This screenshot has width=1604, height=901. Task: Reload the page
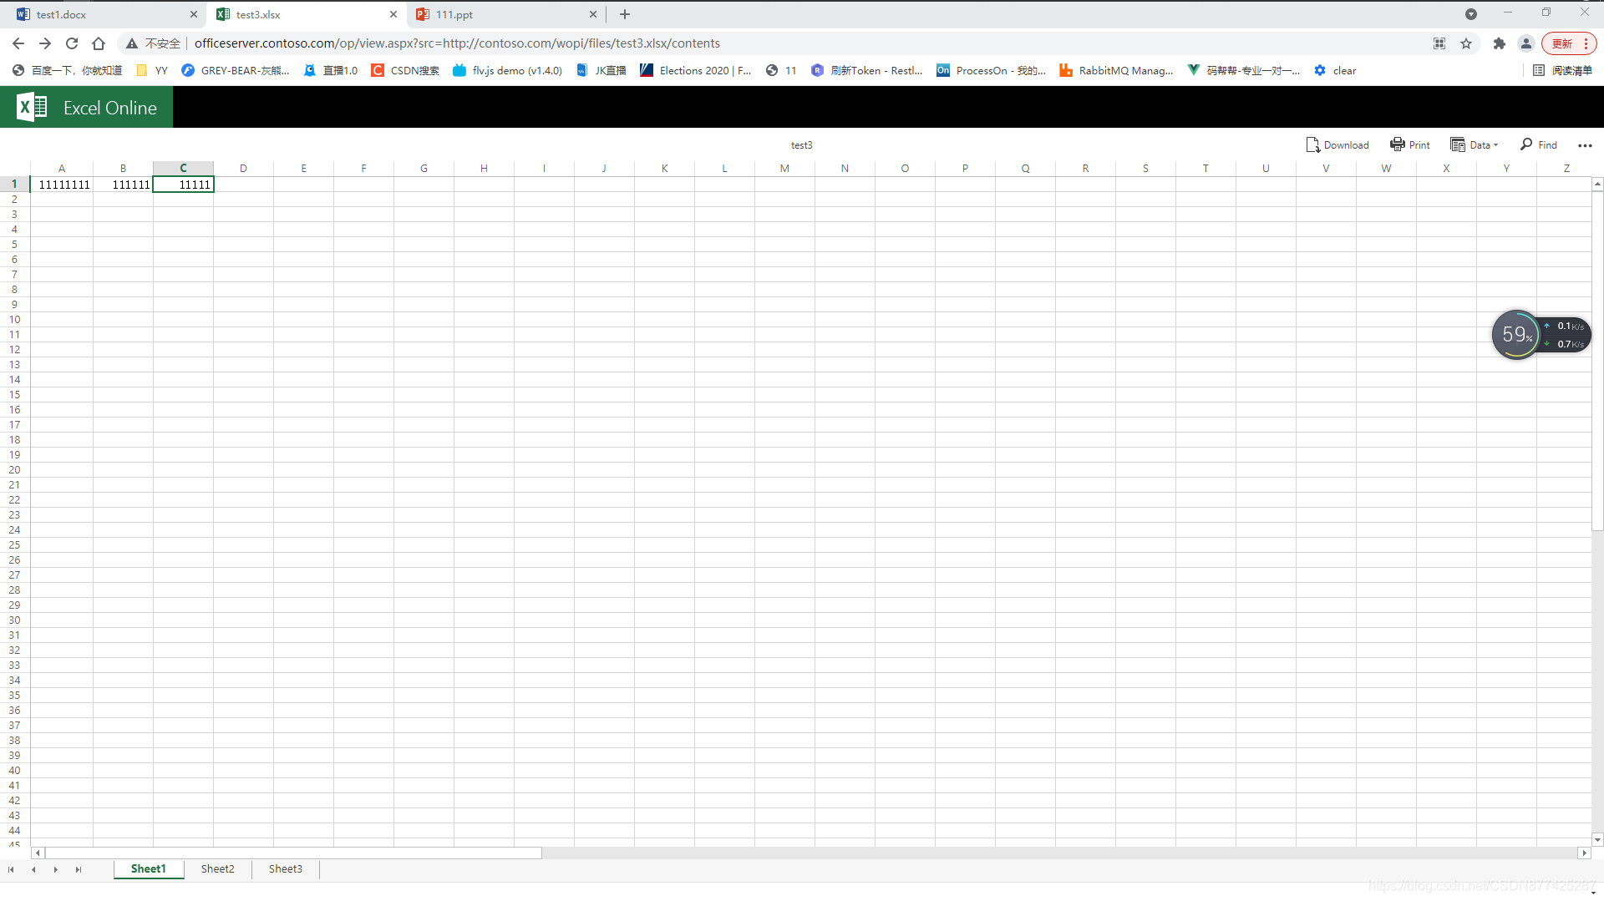[x=72, y=43]
